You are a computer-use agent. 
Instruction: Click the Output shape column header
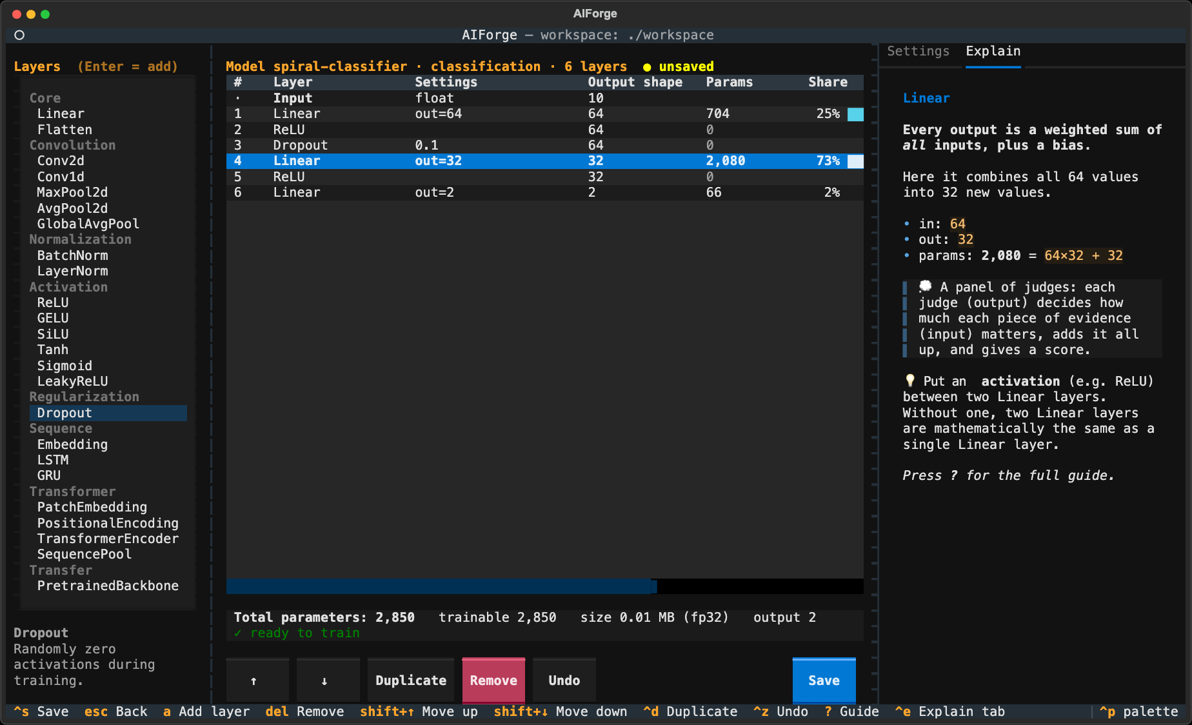635,82
